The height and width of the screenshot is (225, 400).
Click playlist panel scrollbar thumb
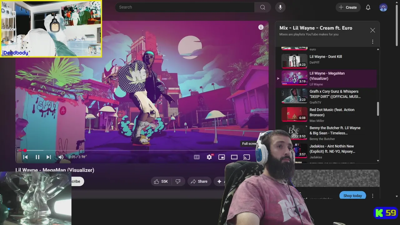point(378,109)
